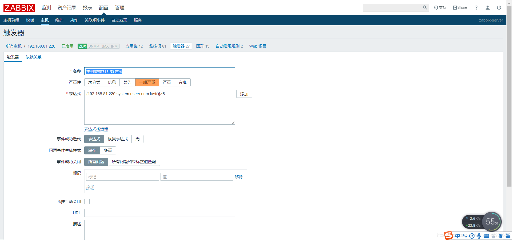Click the SNMP availability badge
This screenshot has height=240, width=512.
(94, 46)
